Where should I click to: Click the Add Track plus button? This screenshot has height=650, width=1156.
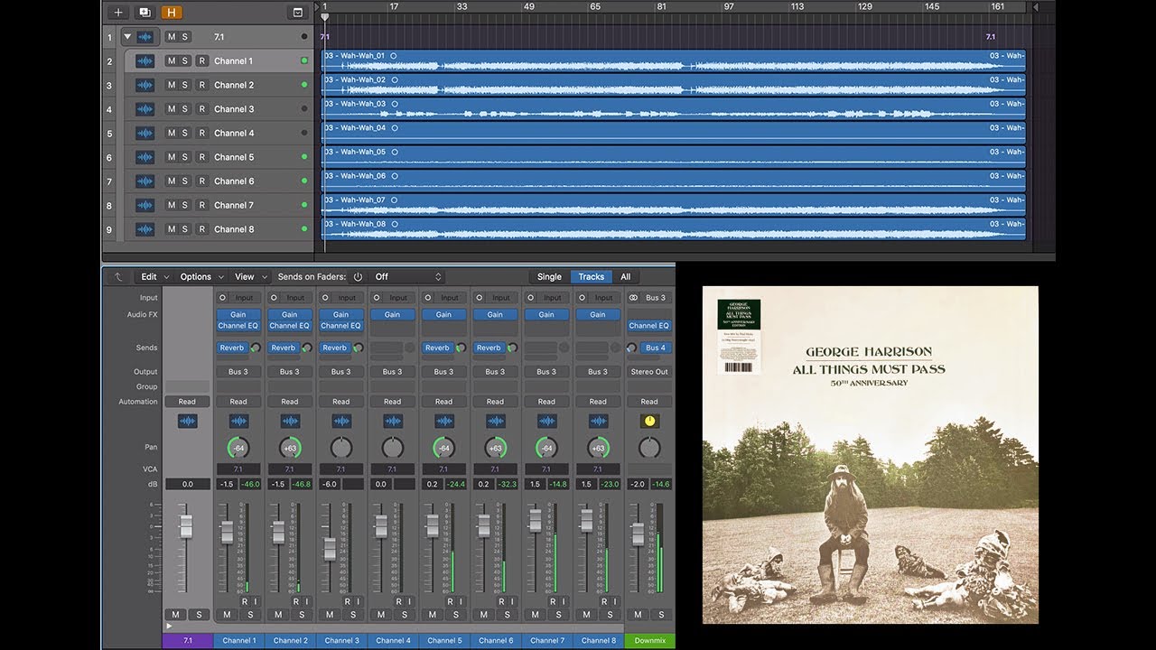[x=117, y=13]
